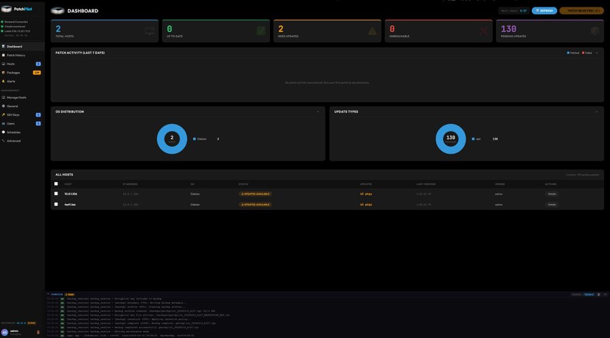Click the Status column header
This screenshot has width=610, height=338.
243,184
